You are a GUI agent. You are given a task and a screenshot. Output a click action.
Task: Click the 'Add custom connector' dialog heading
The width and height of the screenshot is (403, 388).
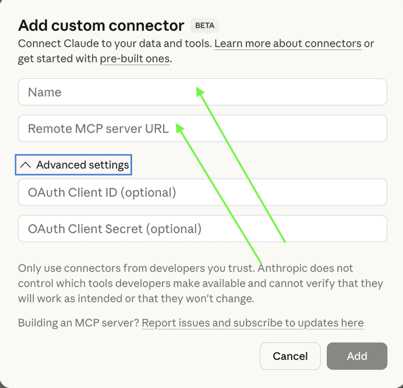(x=100, y=25)
